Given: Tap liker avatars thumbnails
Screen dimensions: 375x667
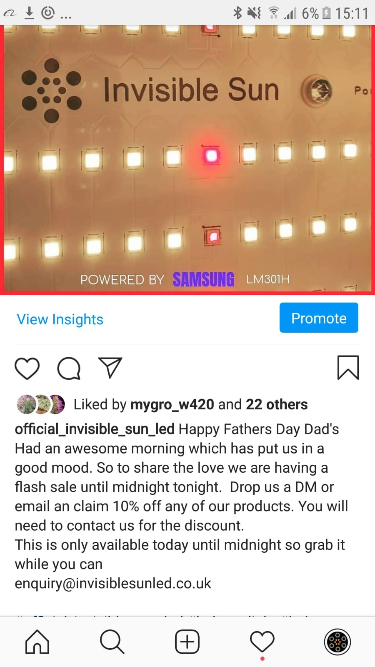Looking at the screenshot, I should pos(41,404).
